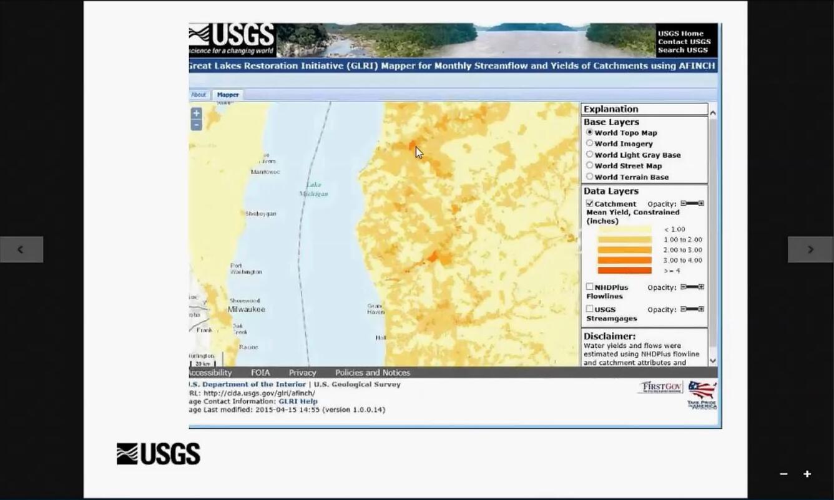Open the Mapper tab
Viewport: 834px width, 500px height.
228,95
